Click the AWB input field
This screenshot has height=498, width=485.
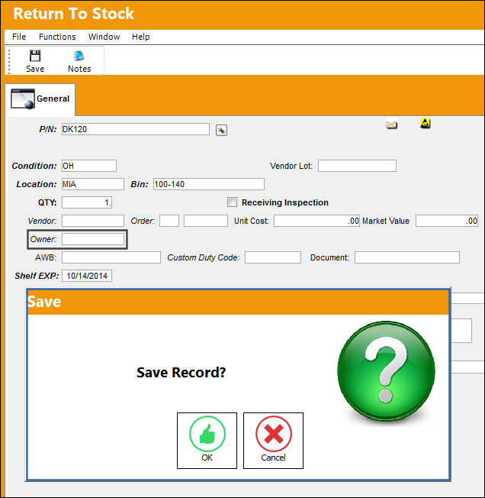point(111,257)
